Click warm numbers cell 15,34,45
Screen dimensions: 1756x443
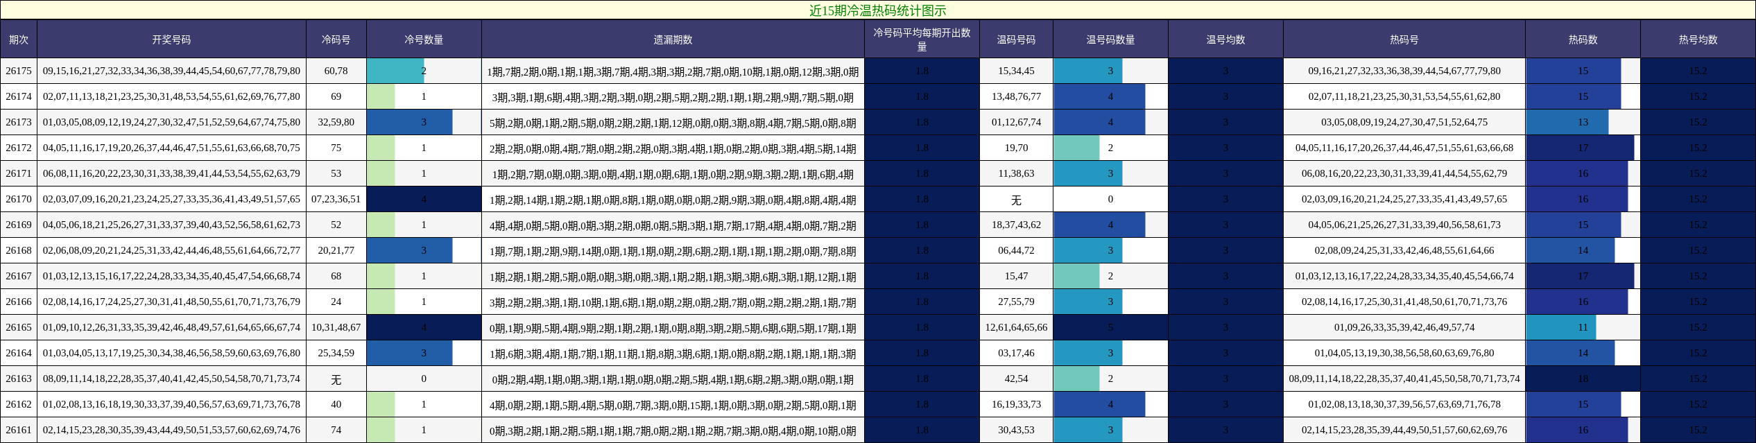[1016, 71]
